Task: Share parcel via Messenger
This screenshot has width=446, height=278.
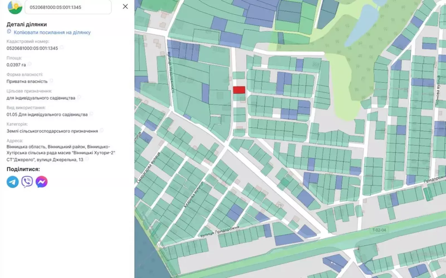Action: [x=42, y=182]
